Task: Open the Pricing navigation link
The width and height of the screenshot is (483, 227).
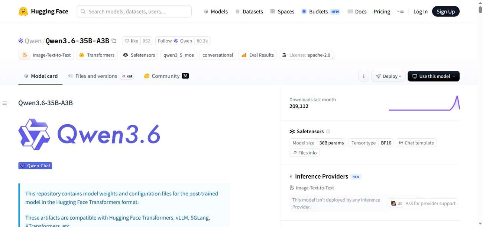Action: point(382,12)
